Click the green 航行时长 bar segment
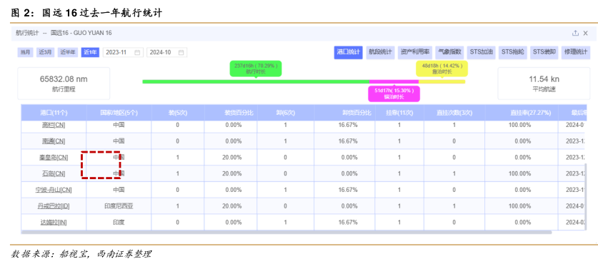This screenshot has height=259, width=598. (256, 81)
